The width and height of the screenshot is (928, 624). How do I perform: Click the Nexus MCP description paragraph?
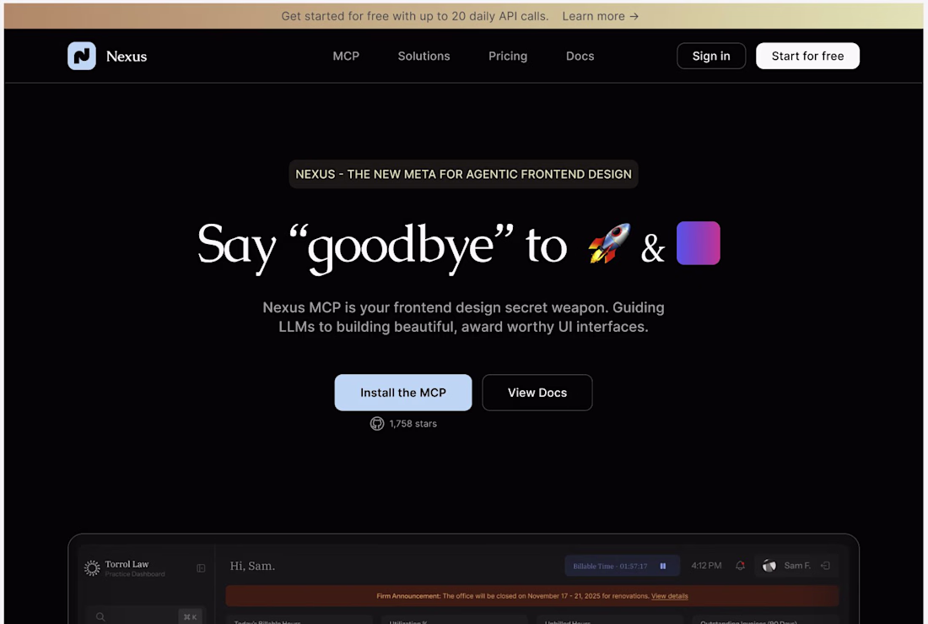pos(463,317)
